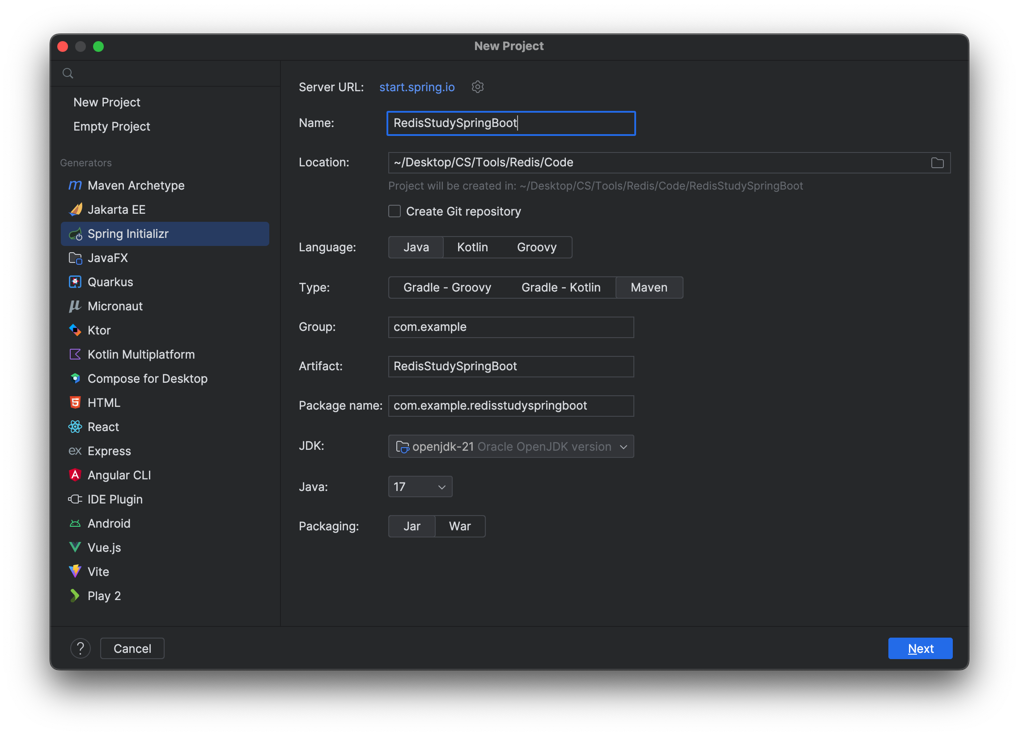Select Micronaut generator label
The height and width of the screenshot is (736, 1019).
(115, 306)
